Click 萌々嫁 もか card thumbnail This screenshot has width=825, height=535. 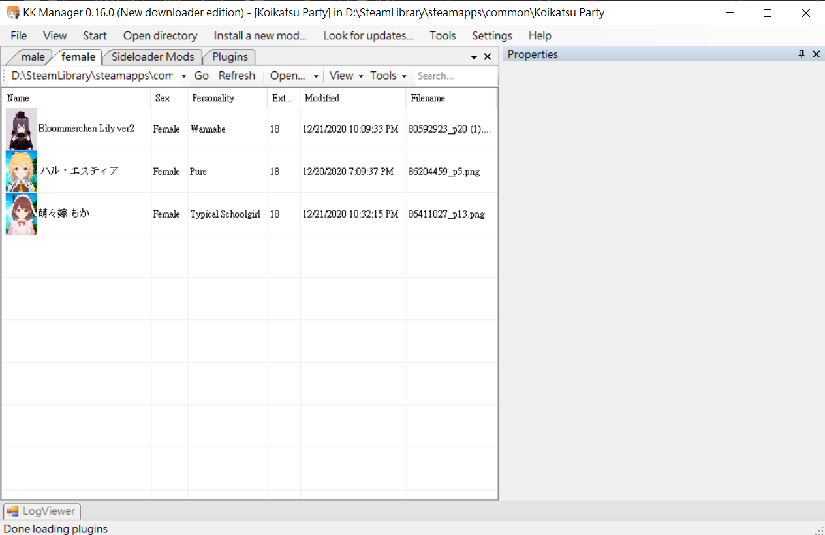[x=22, y=214]
